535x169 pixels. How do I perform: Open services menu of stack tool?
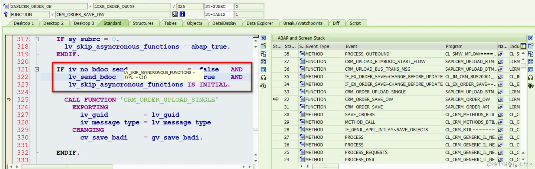[x=531, y=78]
